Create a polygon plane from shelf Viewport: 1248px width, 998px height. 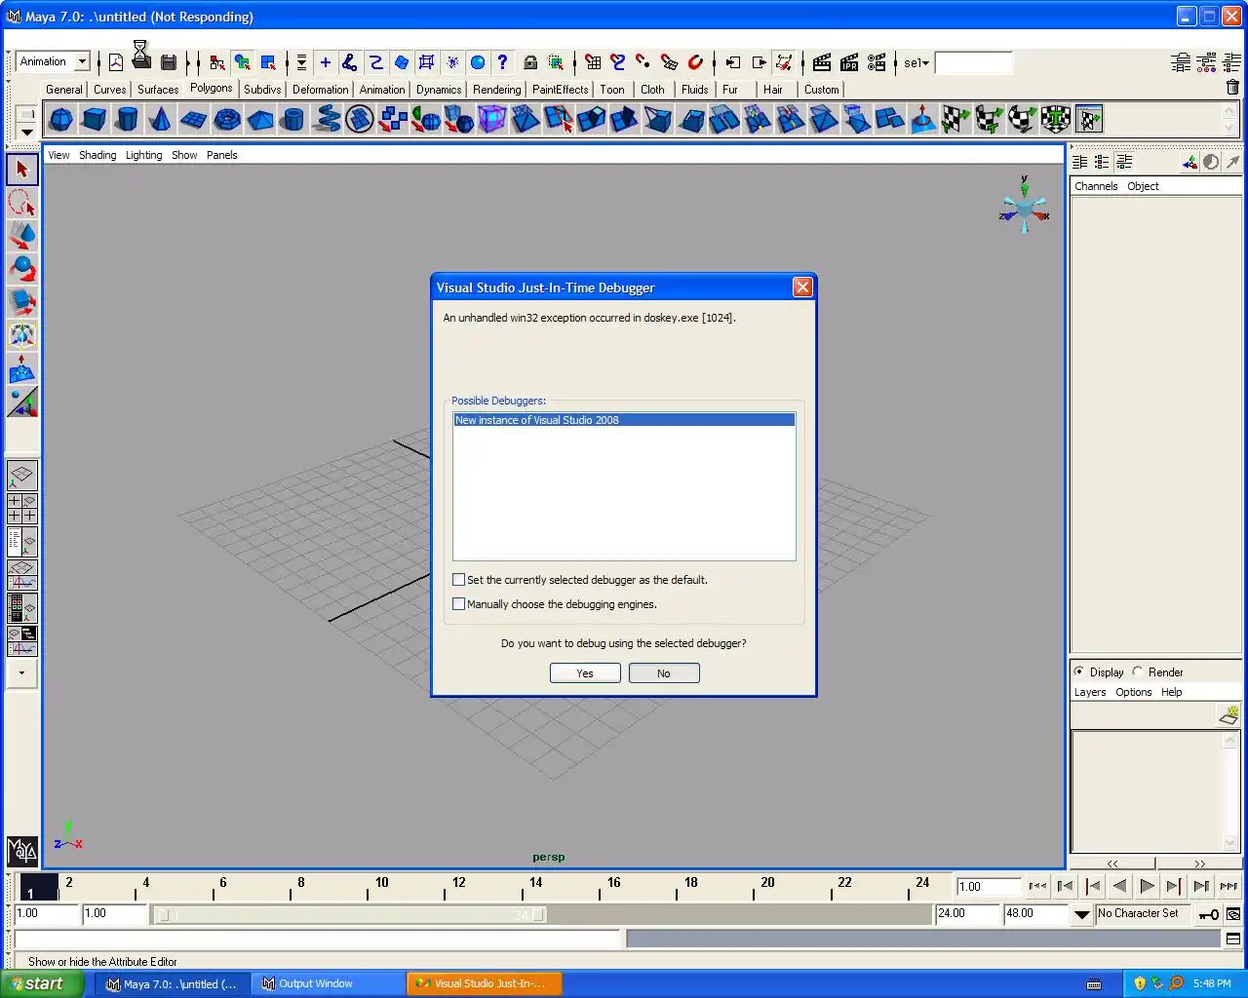(x=193, y=120)
